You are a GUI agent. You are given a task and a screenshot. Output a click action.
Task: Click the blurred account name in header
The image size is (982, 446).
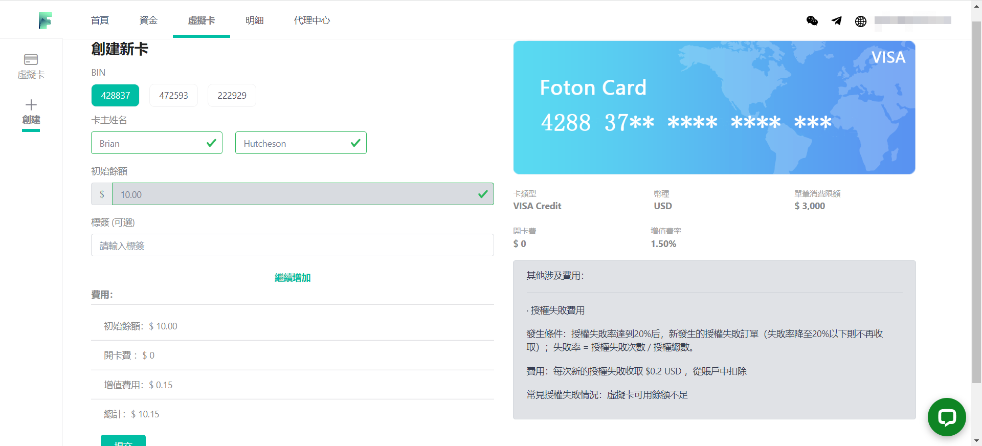point(913,20)
